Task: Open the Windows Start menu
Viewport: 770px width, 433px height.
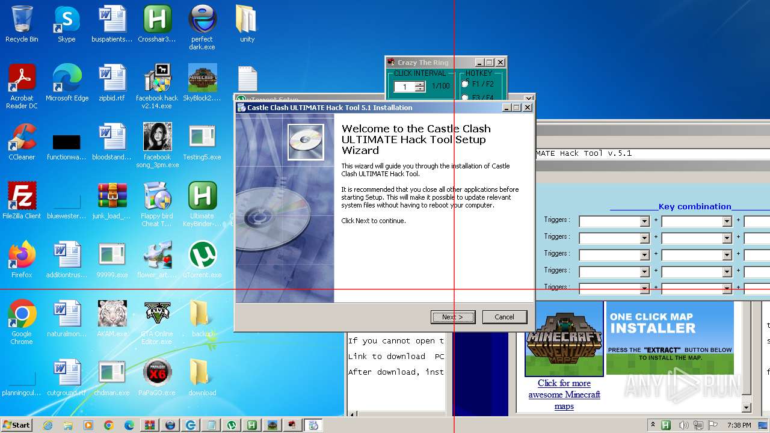Action: coord(17,425)
